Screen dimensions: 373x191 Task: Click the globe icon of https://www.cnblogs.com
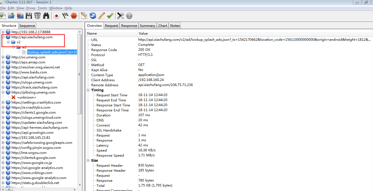coord(8,173)
